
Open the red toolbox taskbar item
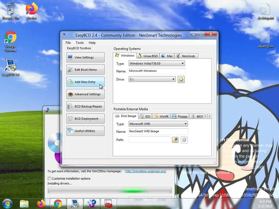coord(108,204)
